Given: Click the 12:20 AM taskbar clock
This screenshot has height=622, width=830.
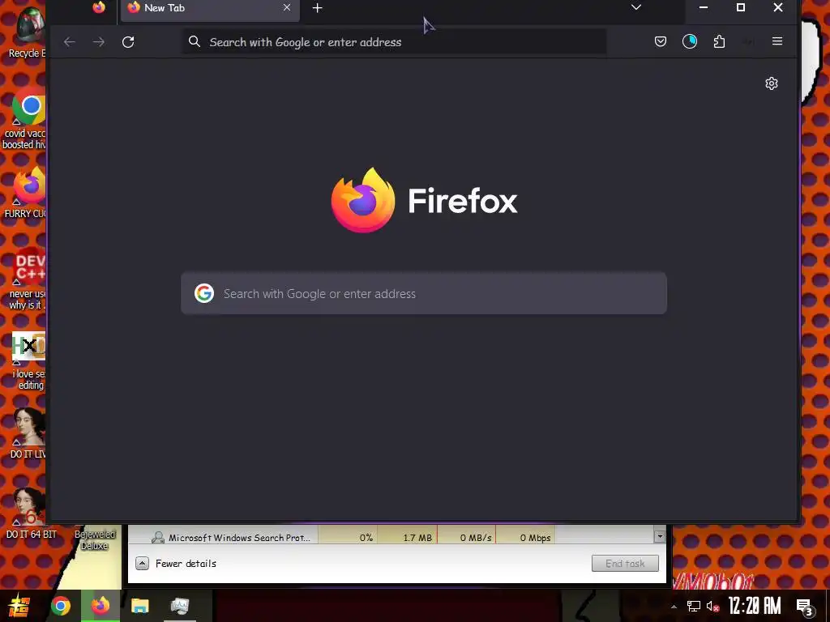Looking at the screenshot, I should (755, 606).
